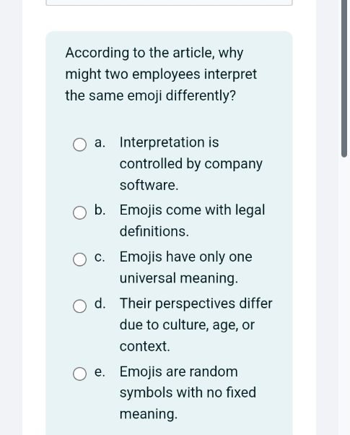Click the scrollbar track below the thumb
The image size is (350, 435).
pos(344,294)
